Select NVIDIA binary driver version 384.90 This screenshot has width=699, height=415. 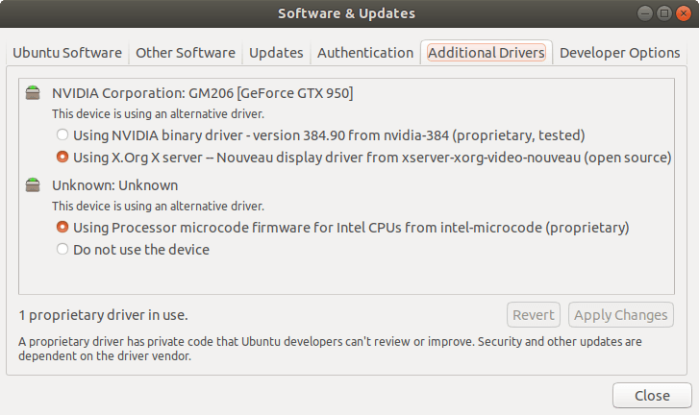(x=62, y=135)
